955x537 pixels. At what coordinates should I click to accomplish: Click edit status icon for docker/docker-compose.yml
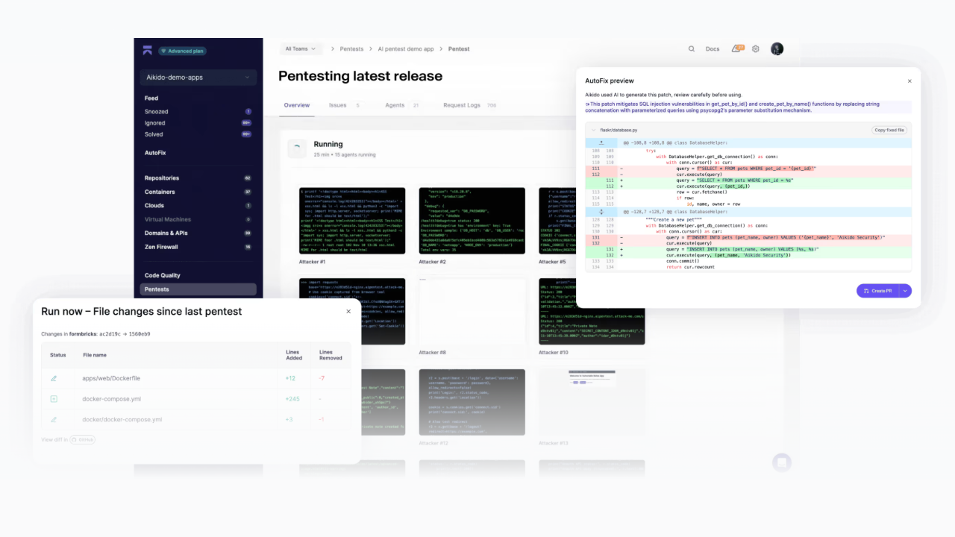coord(54,420)
